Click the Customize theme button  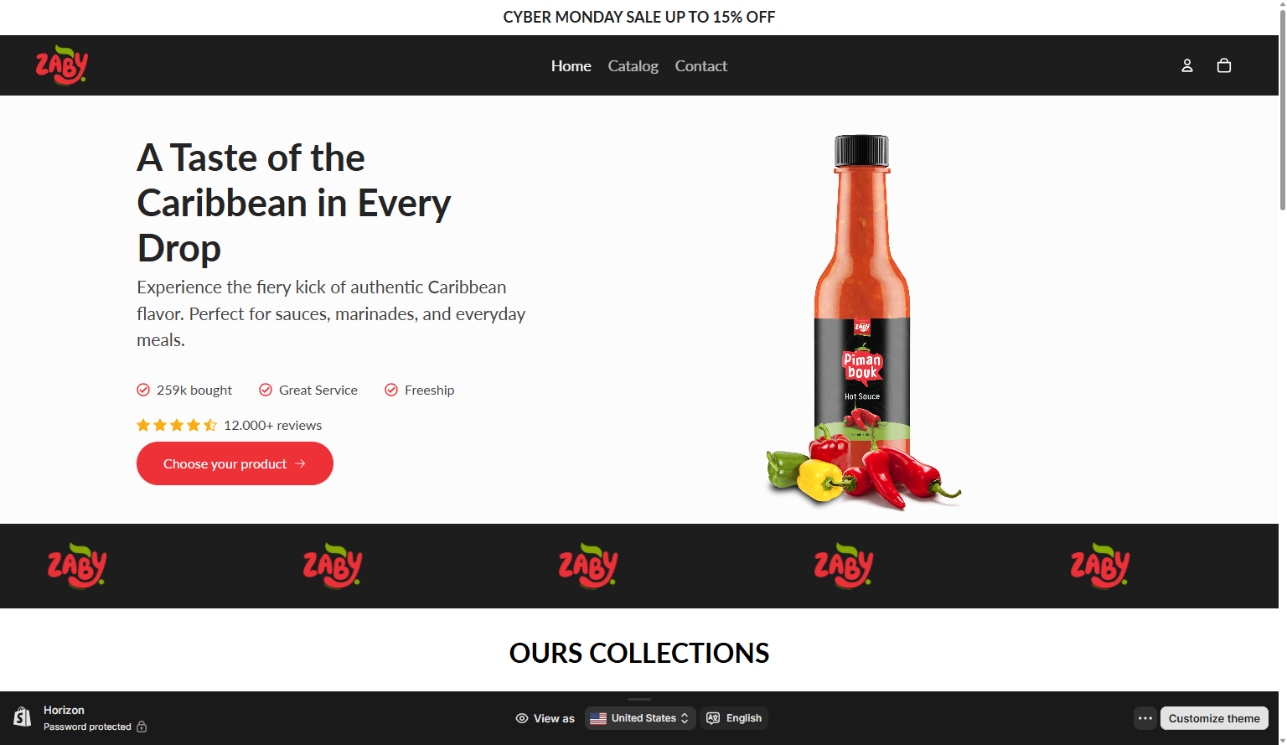1214,718
